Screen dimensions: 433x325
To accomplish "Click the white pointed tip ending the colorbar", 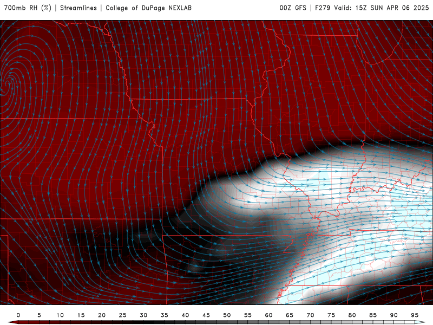I will click(x=421, y=322).
